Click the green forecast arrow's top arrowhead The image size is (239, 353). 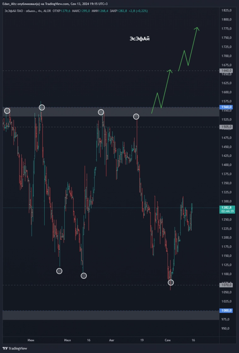tap(197, 28)
